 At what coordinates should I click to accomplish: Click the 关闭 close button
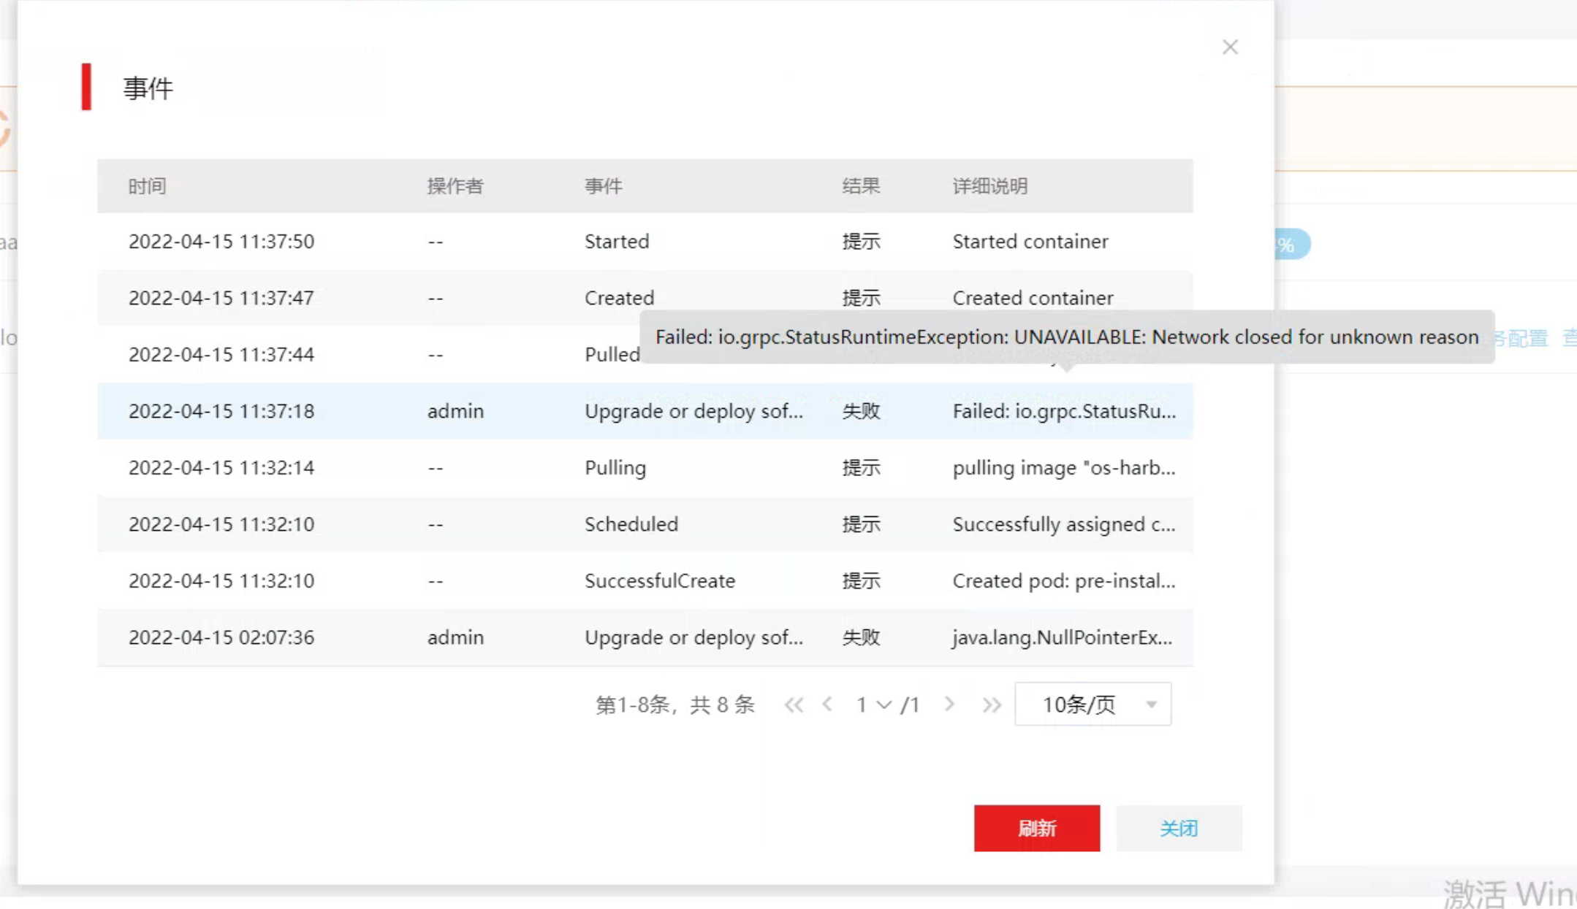[x=1178, y=828]
